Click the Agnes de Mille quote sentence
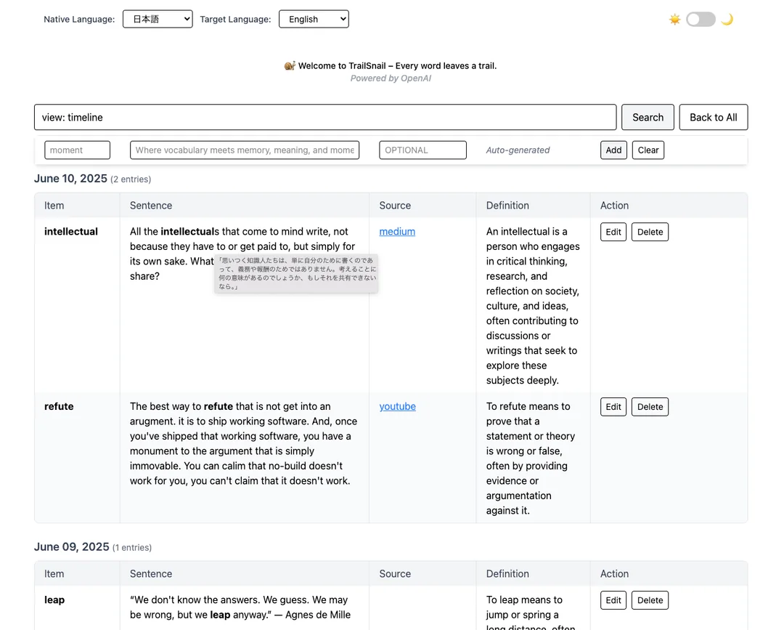This screenshot has width=784, height=630. tap(240, 607)
